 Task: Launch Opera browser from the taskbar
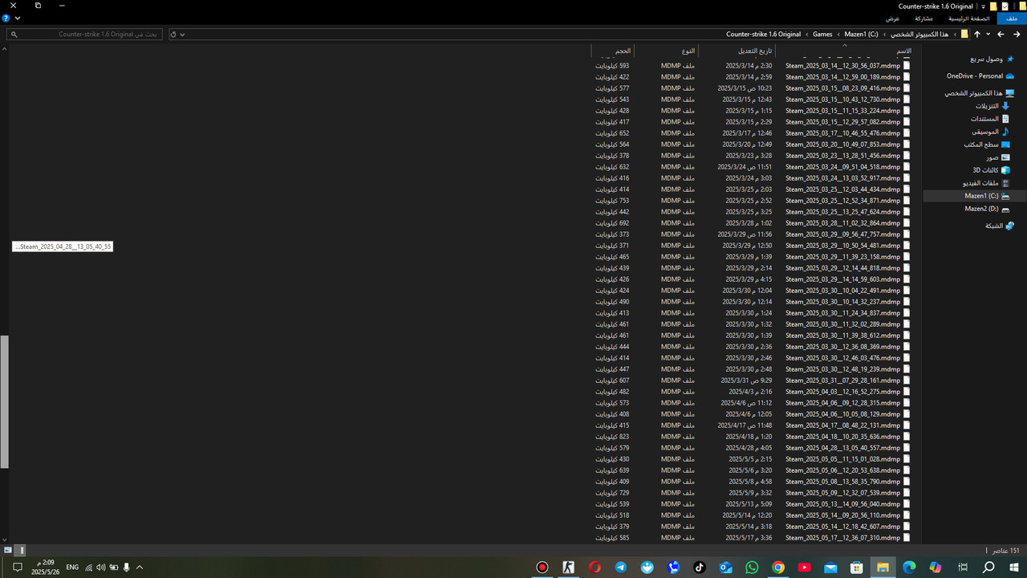coord(595,567)
